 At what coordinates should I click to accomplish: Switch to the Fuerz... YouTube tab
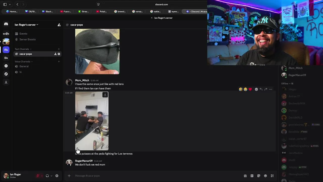(66, 11)
